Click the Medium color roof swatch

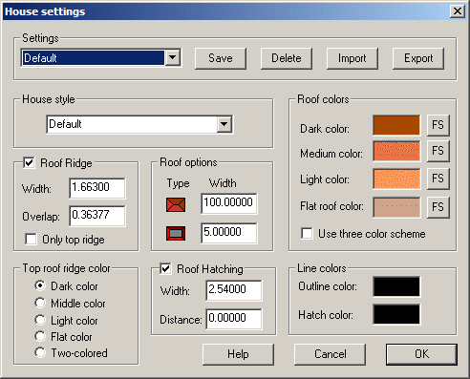tap(396, 151)
